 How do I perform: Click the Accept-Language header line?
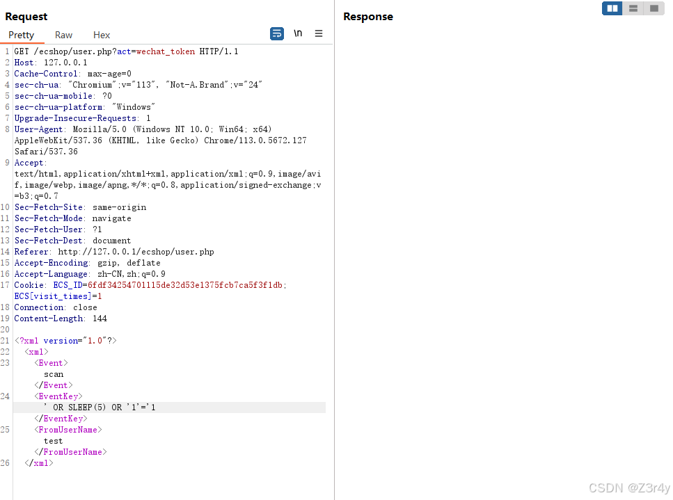click(x=90, y=275)
